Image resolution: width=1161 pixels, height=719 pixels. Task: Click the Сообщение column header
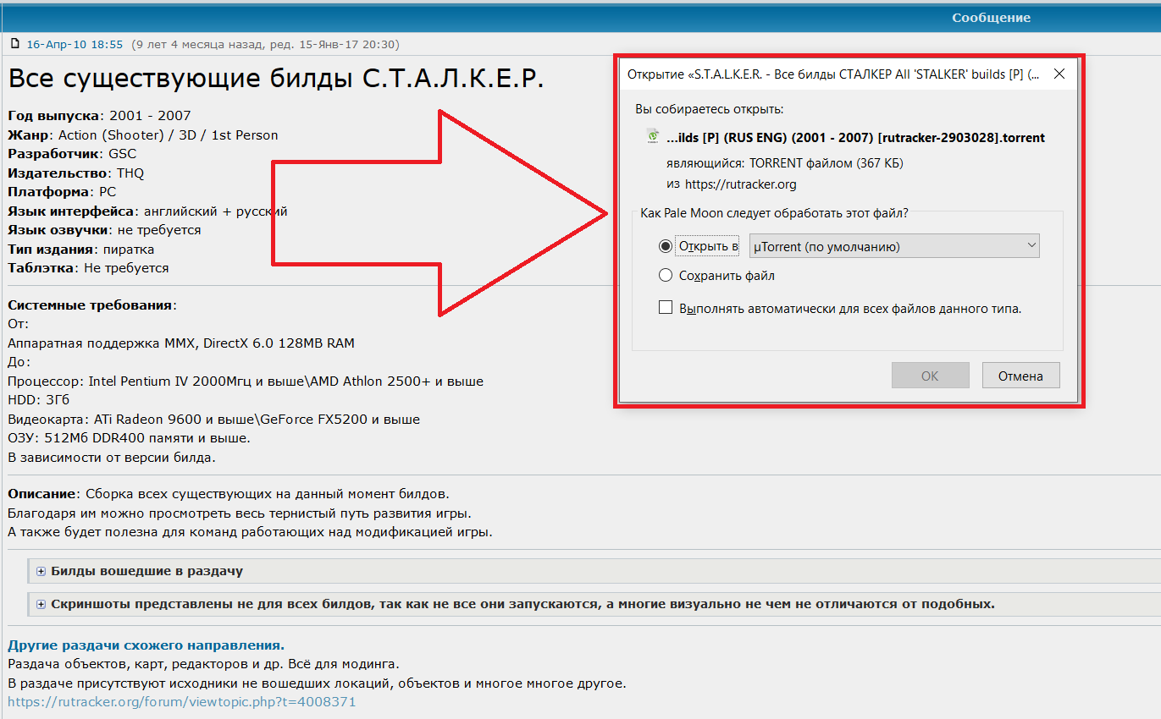tap(991, 18)
